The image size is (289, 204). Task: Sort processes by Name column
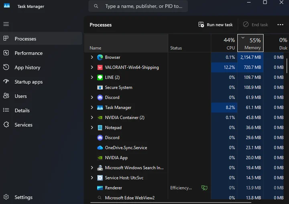tap(126, 43)
